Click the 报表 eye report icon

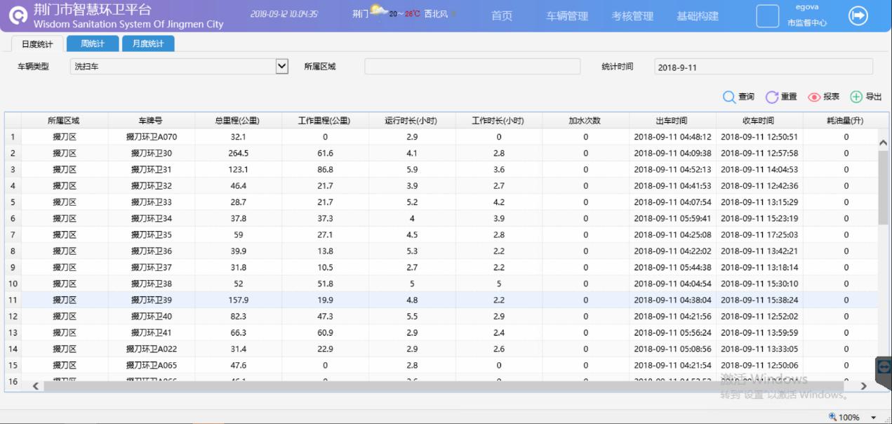pyautogui.click(x=814, y=97)
